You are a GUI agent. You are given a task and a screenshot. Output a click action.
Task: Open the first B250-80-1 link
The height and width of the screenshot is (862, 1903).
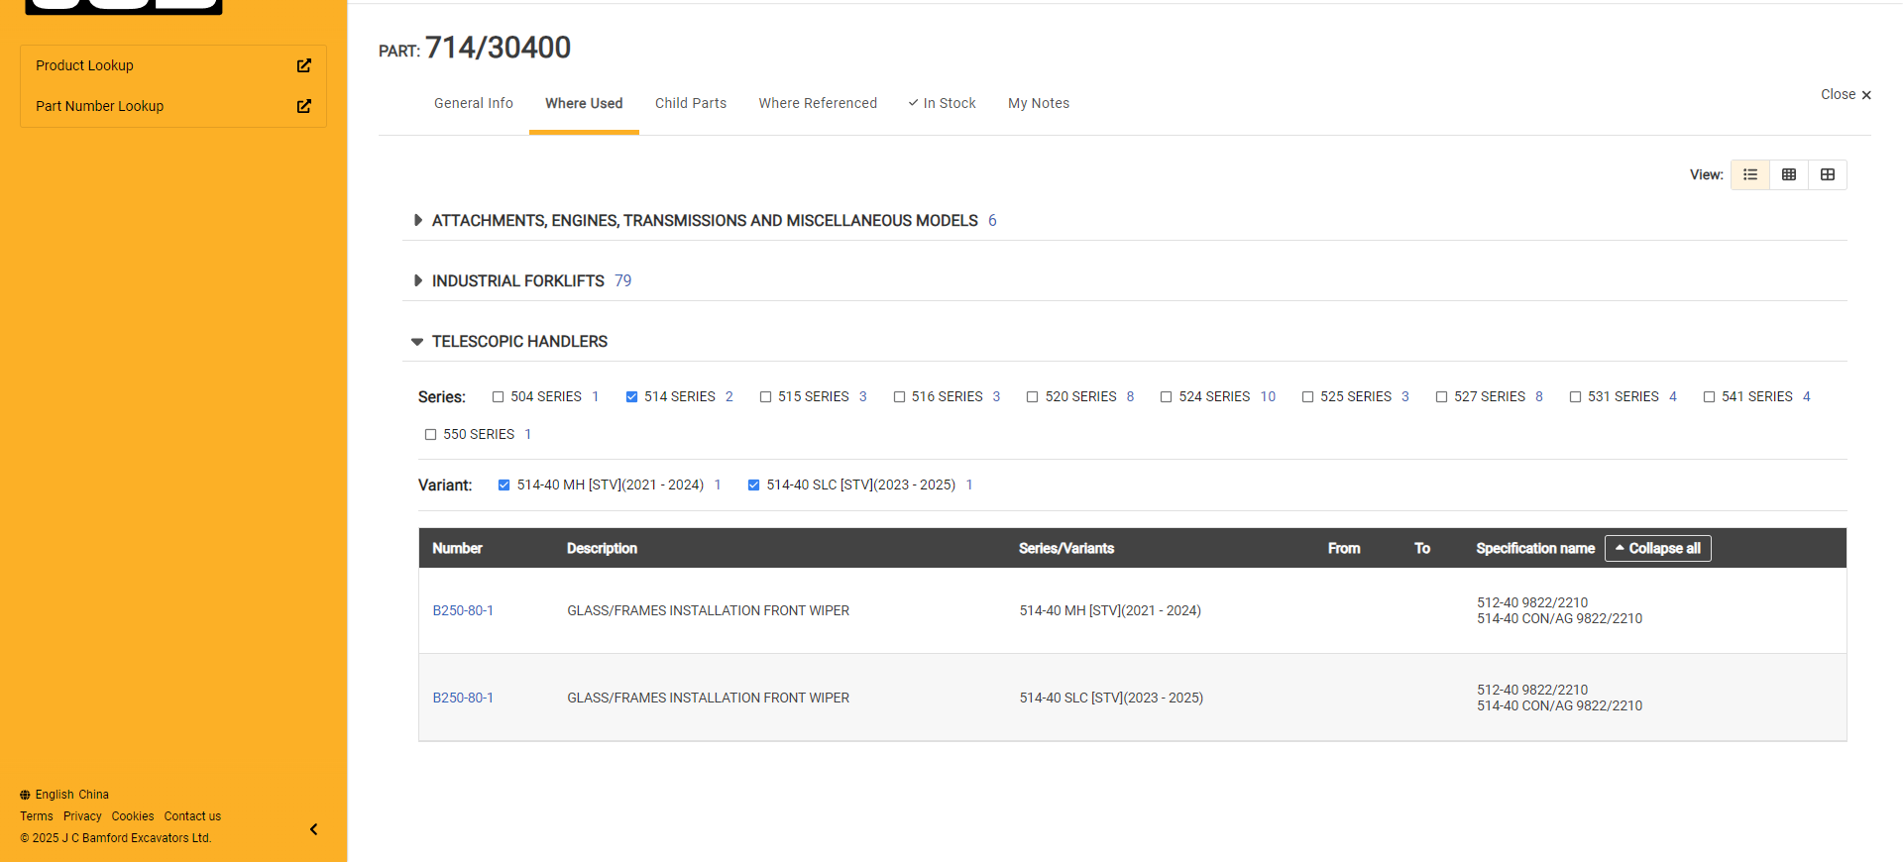pos(463,611)
